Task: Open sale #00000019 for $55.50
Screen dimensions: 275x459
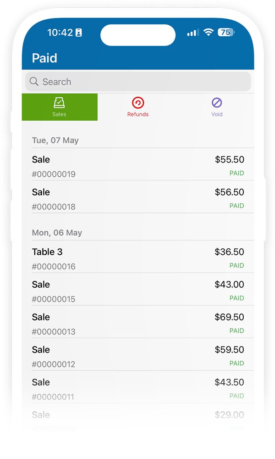Action: pos(137,166)
